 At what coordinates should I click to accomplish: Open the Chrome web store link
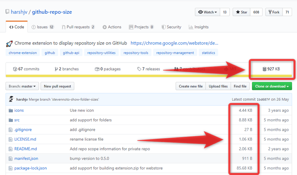tap(174, 43)
